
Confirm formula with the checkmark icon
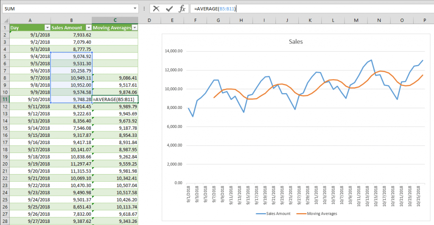click(169, 9)
